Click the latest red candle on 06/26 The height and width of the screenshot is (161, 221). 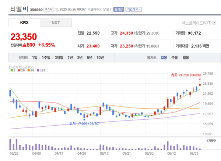[200, 84]
